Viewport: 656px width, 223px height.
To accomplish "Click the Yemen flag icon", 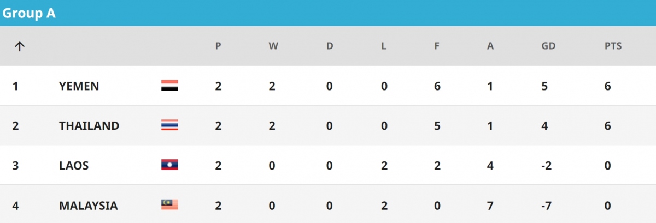I will pyautogui.click(x=169, y=86).
